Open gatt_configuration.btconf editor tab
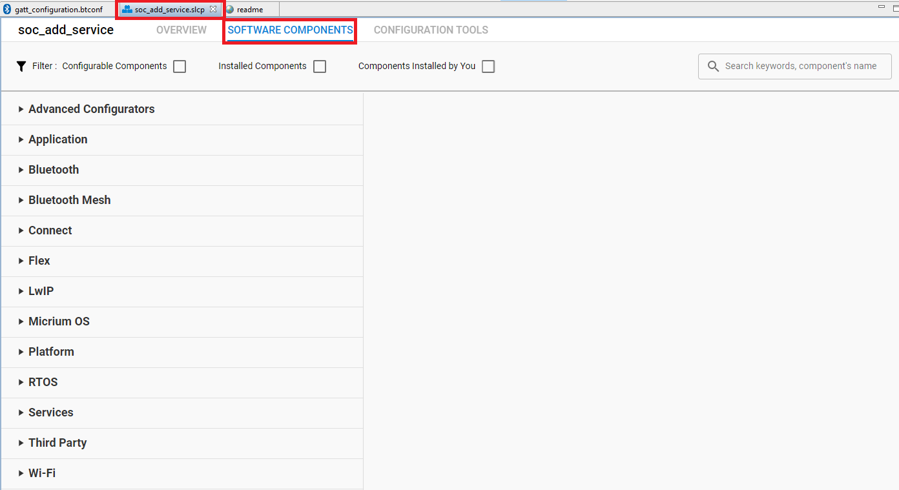899x490 pixels. [x=58, y=10]
